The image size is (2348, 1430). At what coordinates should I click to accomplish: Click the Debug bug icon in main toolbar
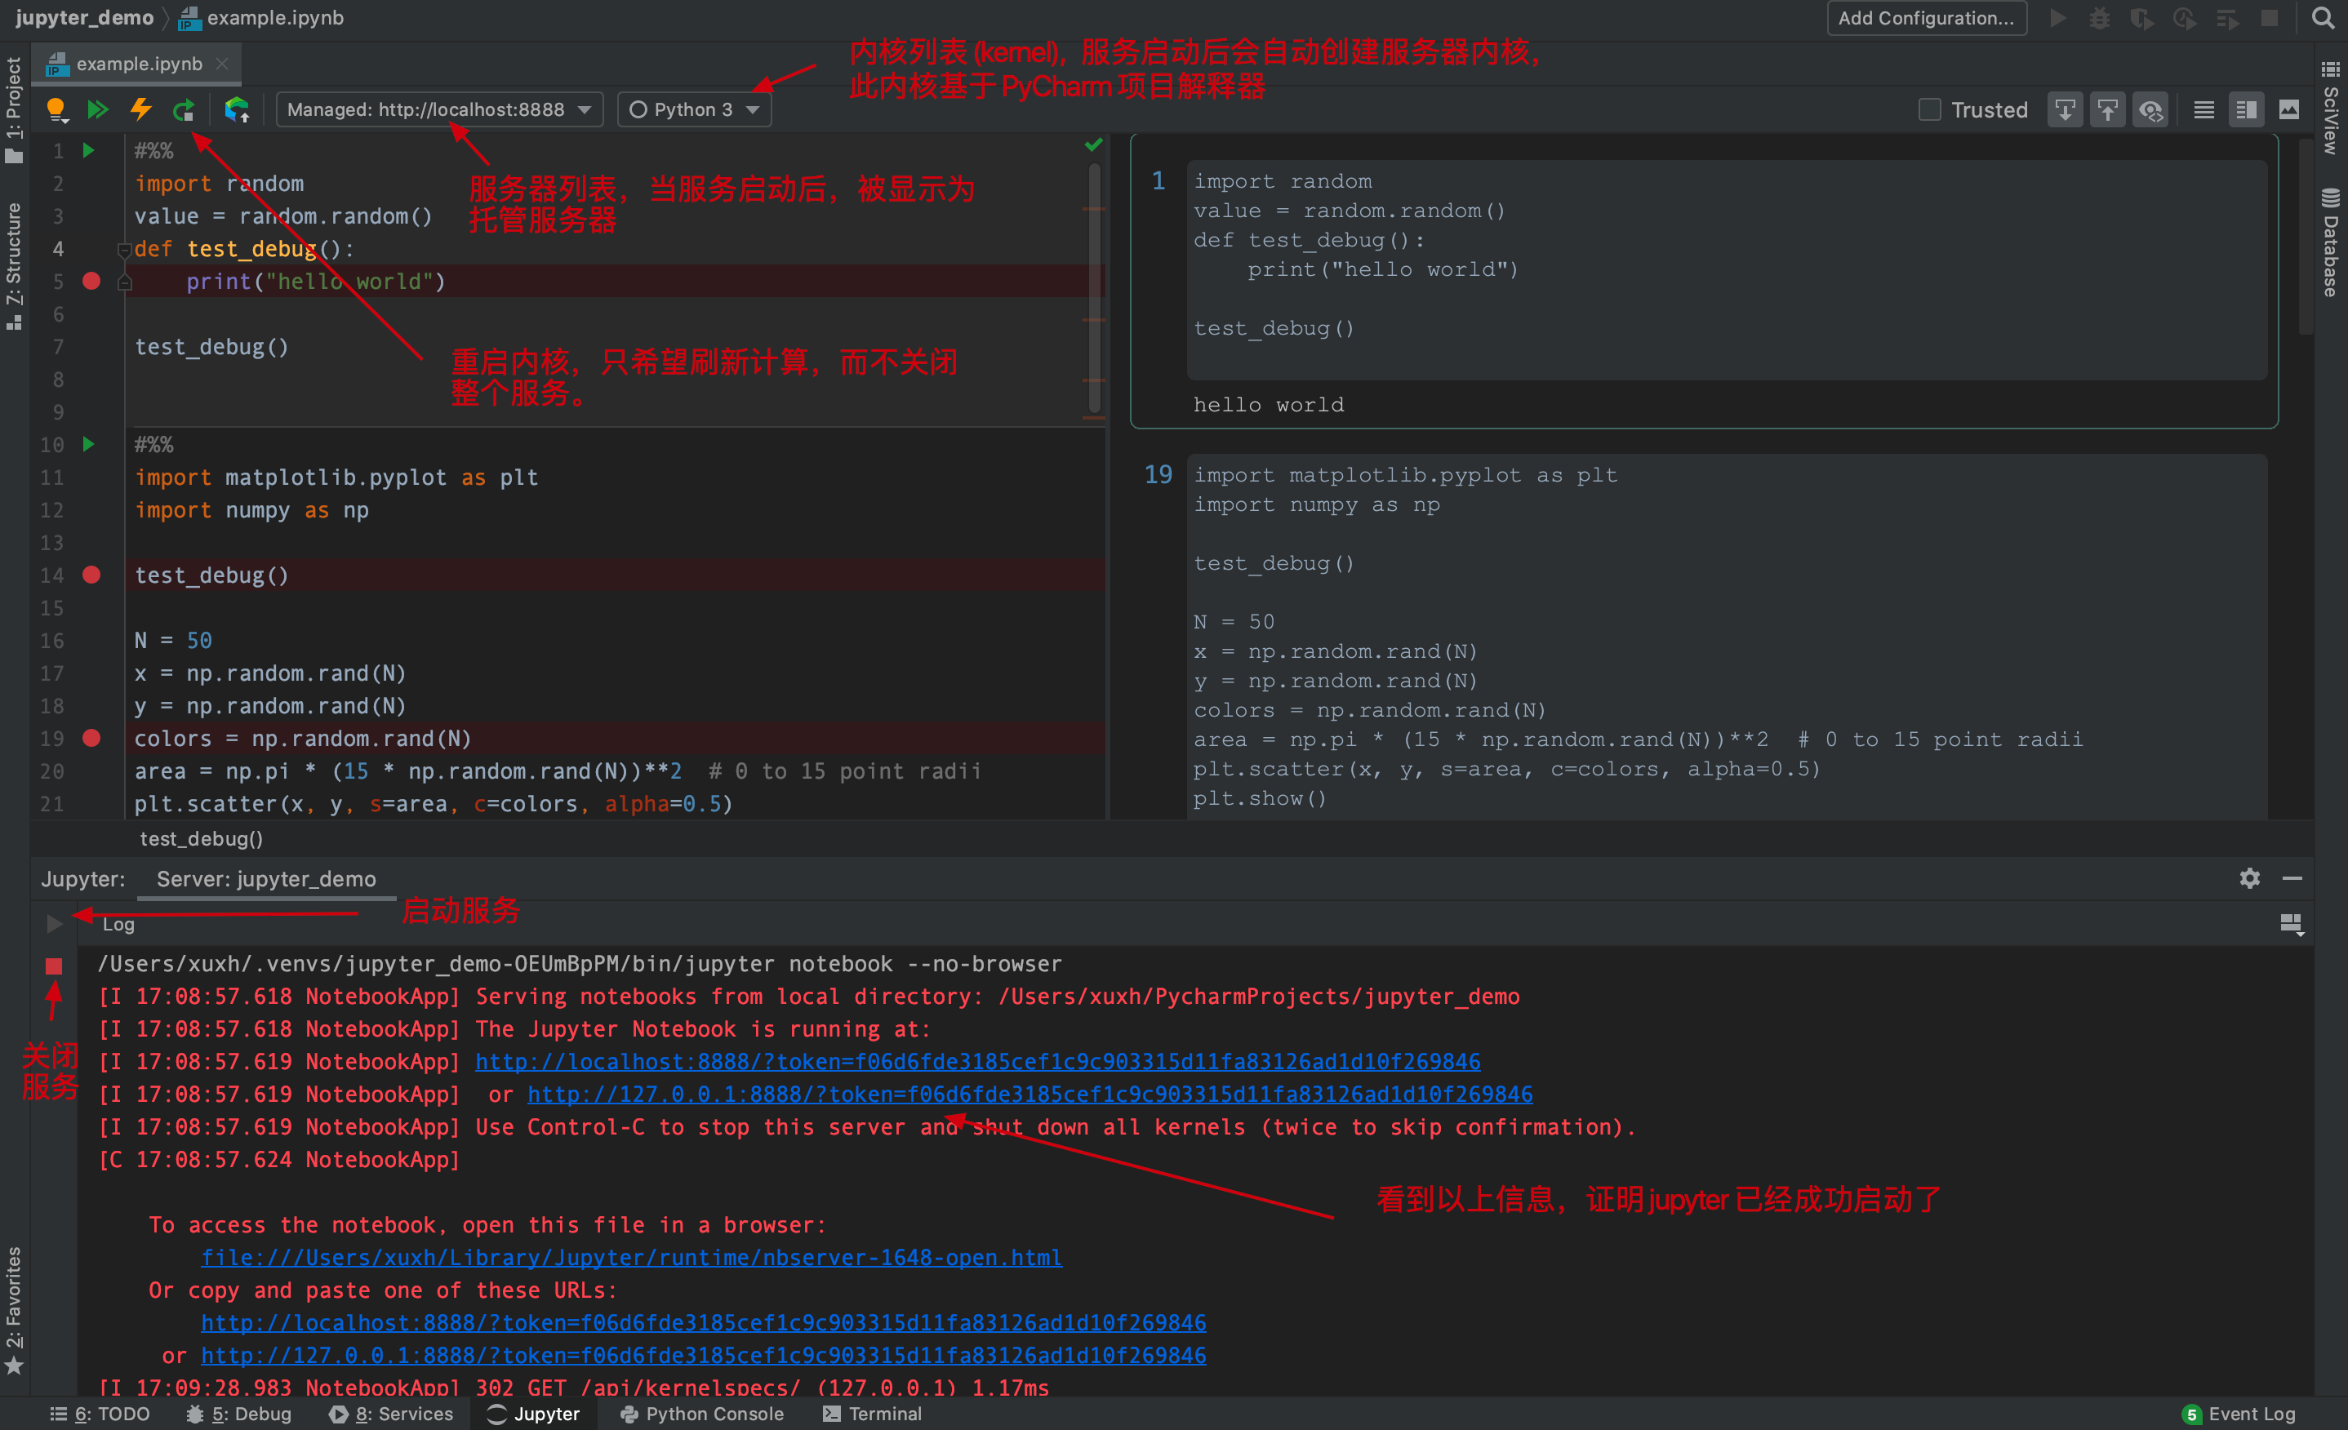[2101, 18]
